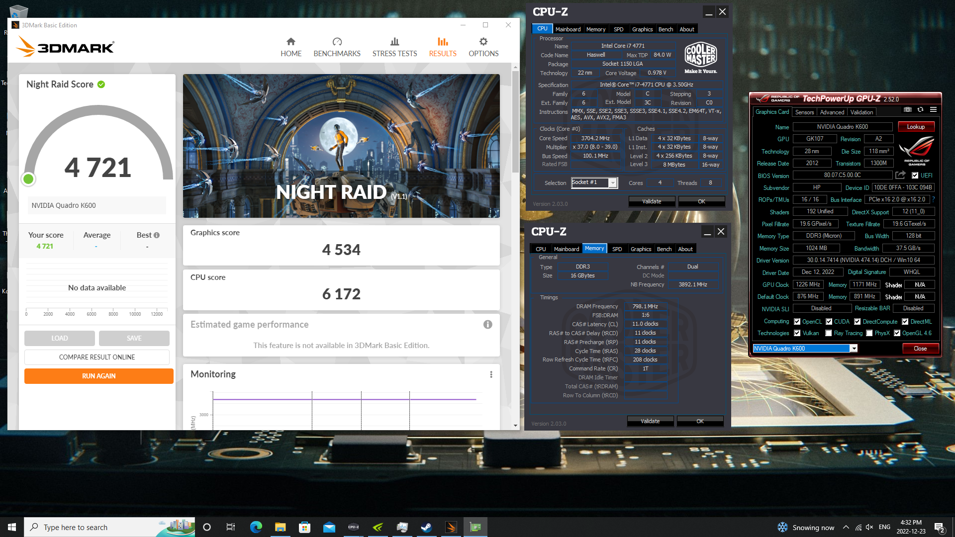The height and width of the screenshot is (537, 955).
Task: Click the SAVE button in 3DMark
Action: click(x=134, y=338)
